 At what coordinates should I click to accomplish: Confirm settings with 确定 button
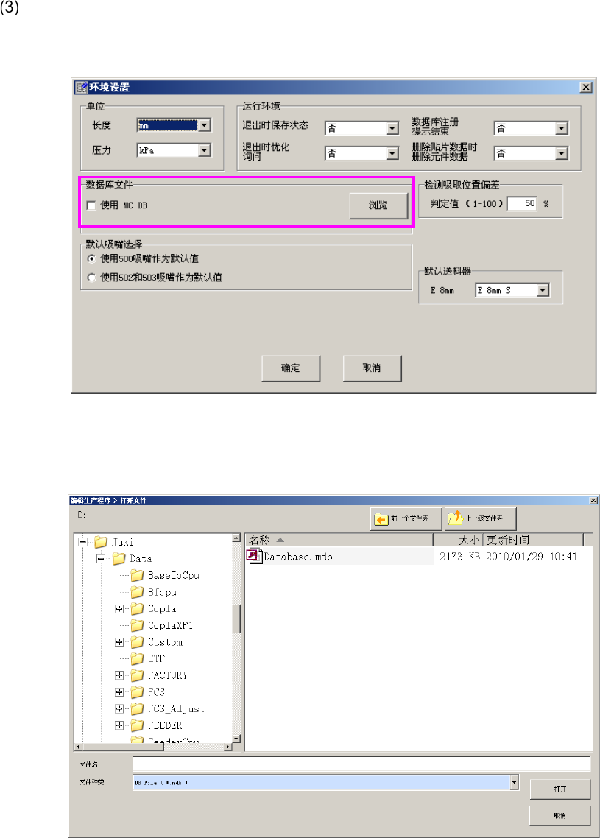(291, 368)
